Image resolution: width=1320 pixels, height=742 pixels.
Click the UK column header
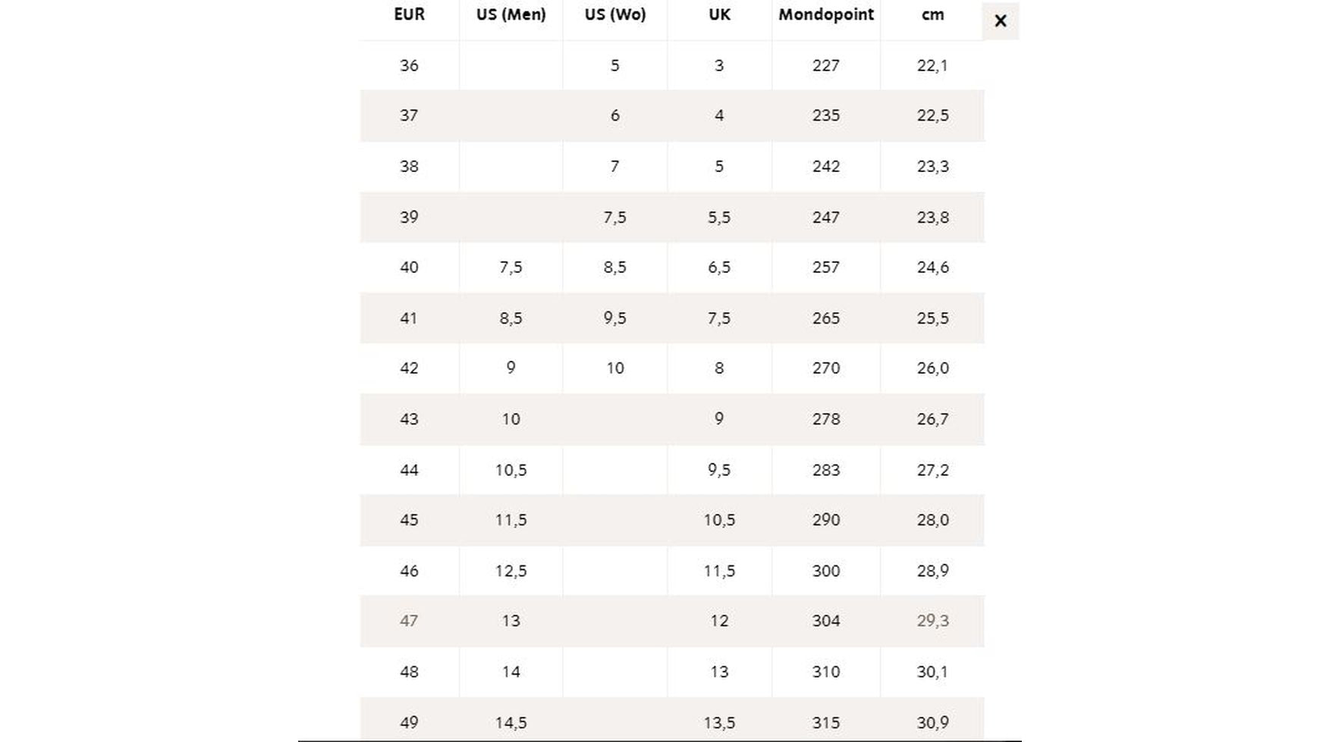click(719, 14)
